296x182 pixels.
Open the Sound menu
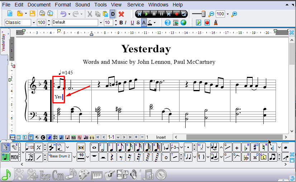[82, 5]
